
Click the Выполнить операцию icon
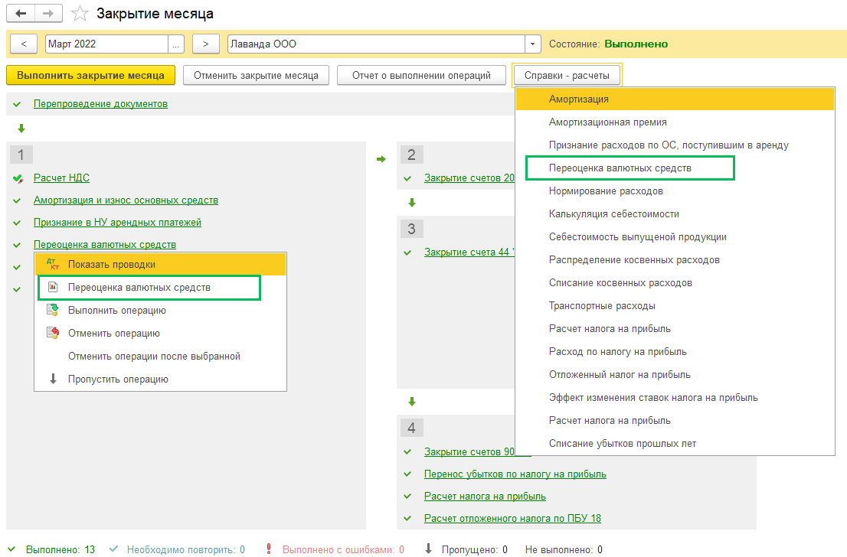click(x=52, y=311)
